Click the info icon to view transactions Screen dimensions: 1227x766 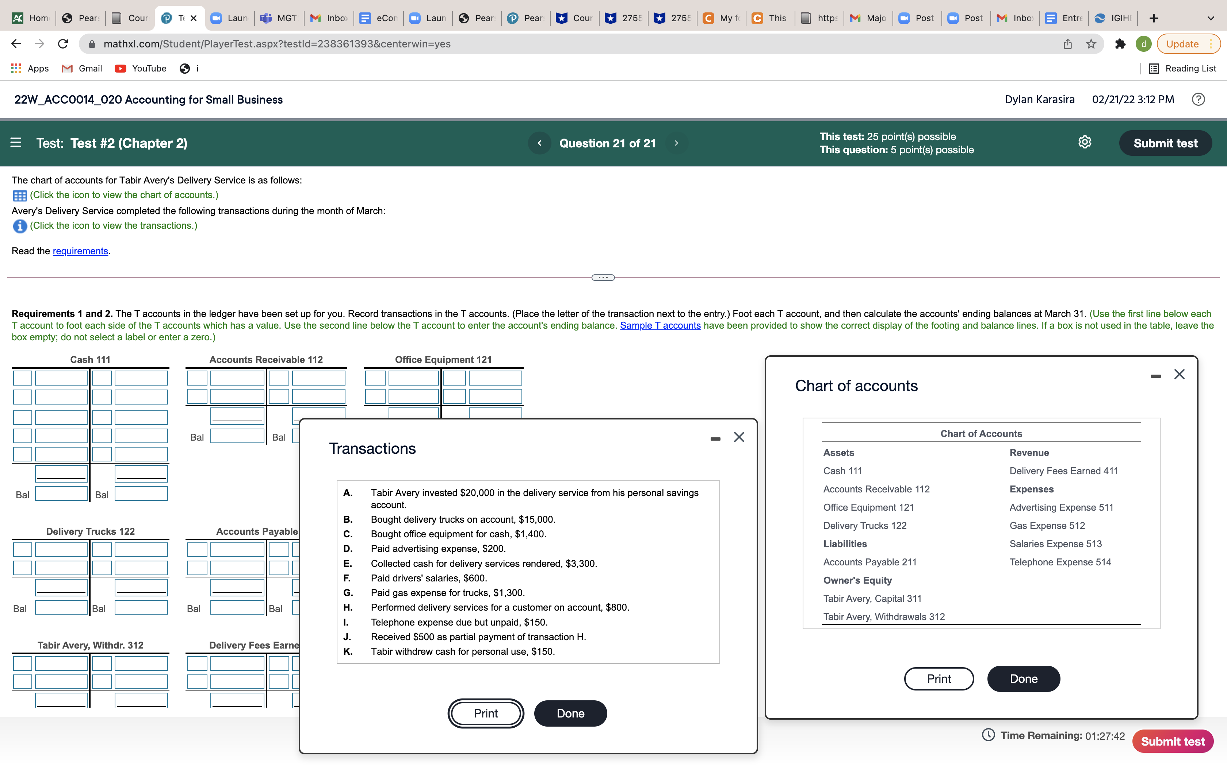(19, 225)
